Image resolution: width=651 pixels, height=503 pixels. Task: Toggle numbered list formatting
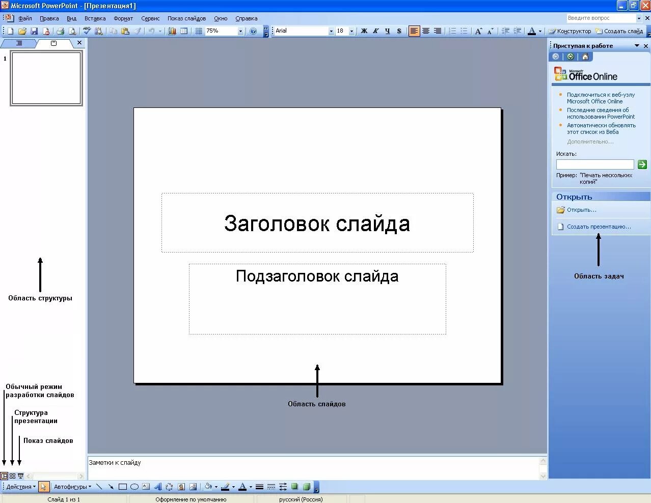tap(452, 31)
